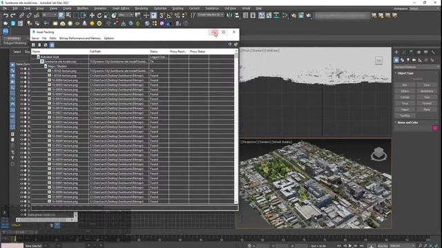Open the reference coordinate system View dropdown

click(x=126, y=15)
